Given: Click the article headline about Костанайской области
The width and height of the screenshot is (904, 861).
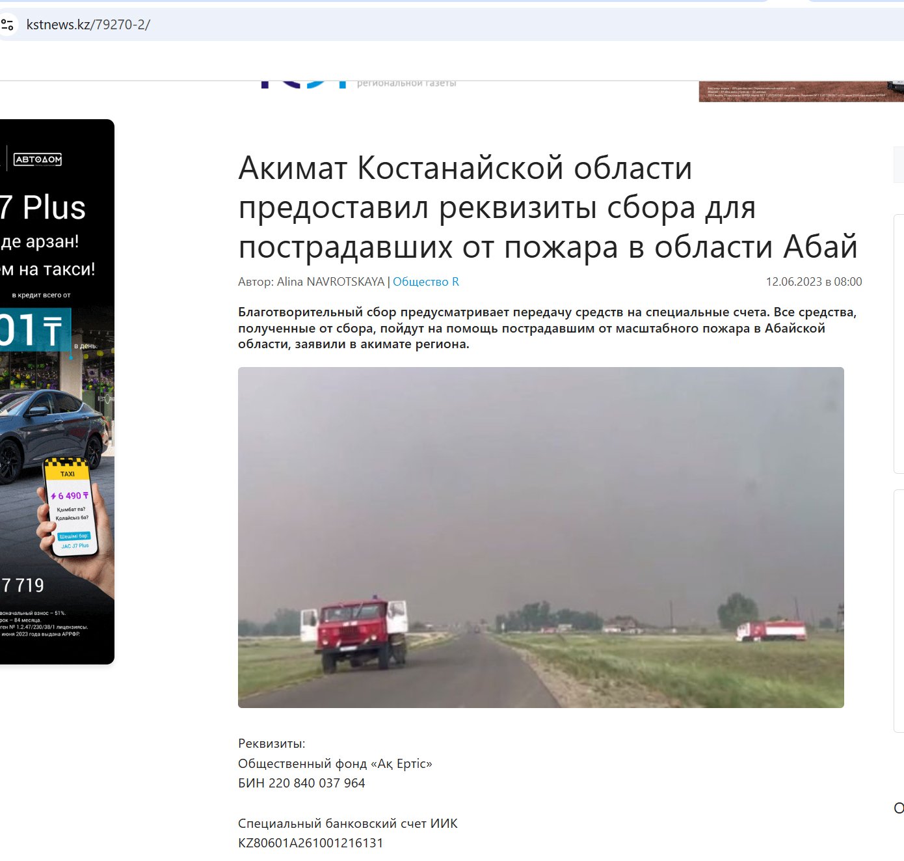Looking at the screenshot, I should (x=548, y=208).
